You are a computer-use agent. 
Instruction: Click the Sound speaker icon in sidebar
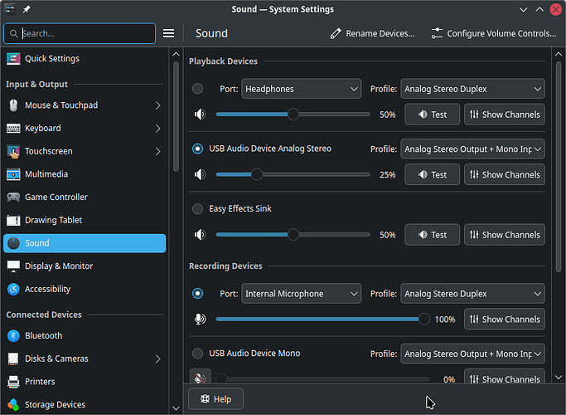13,243
